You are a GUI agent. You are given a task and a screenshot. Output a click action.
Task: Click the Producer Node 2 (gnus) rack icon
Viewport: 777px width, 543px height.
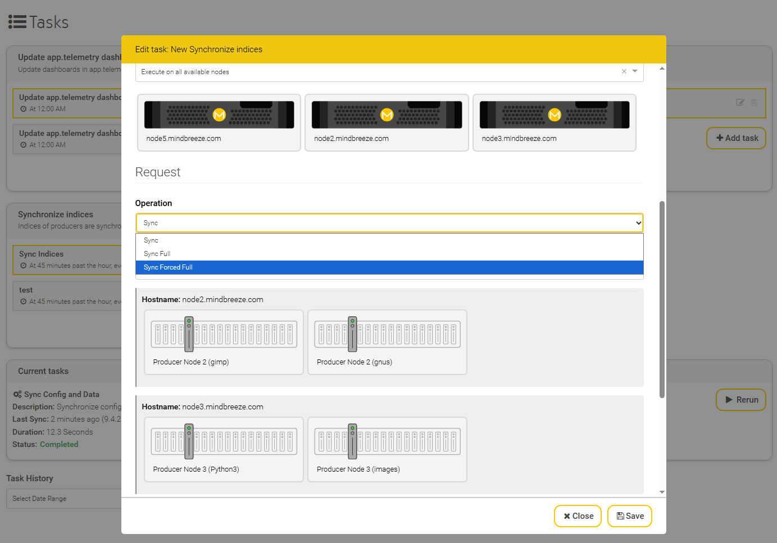(x=388, y=334)
